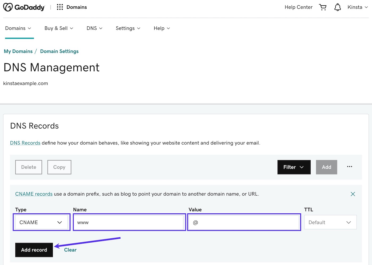Open the record Type dropdown showing CNAME
This screenshot has height=265, width=372.
41,222
